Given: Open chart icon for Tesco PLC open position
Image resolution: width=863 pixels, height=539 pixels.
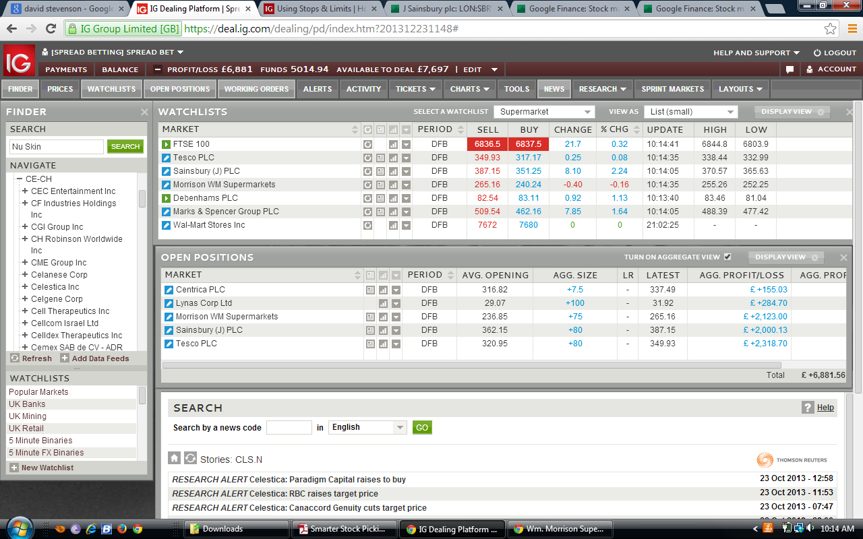Looking at the screenshot, I should (x=383, y=344).
